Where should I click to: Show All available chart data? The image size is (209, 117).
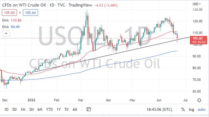point(75,109)
